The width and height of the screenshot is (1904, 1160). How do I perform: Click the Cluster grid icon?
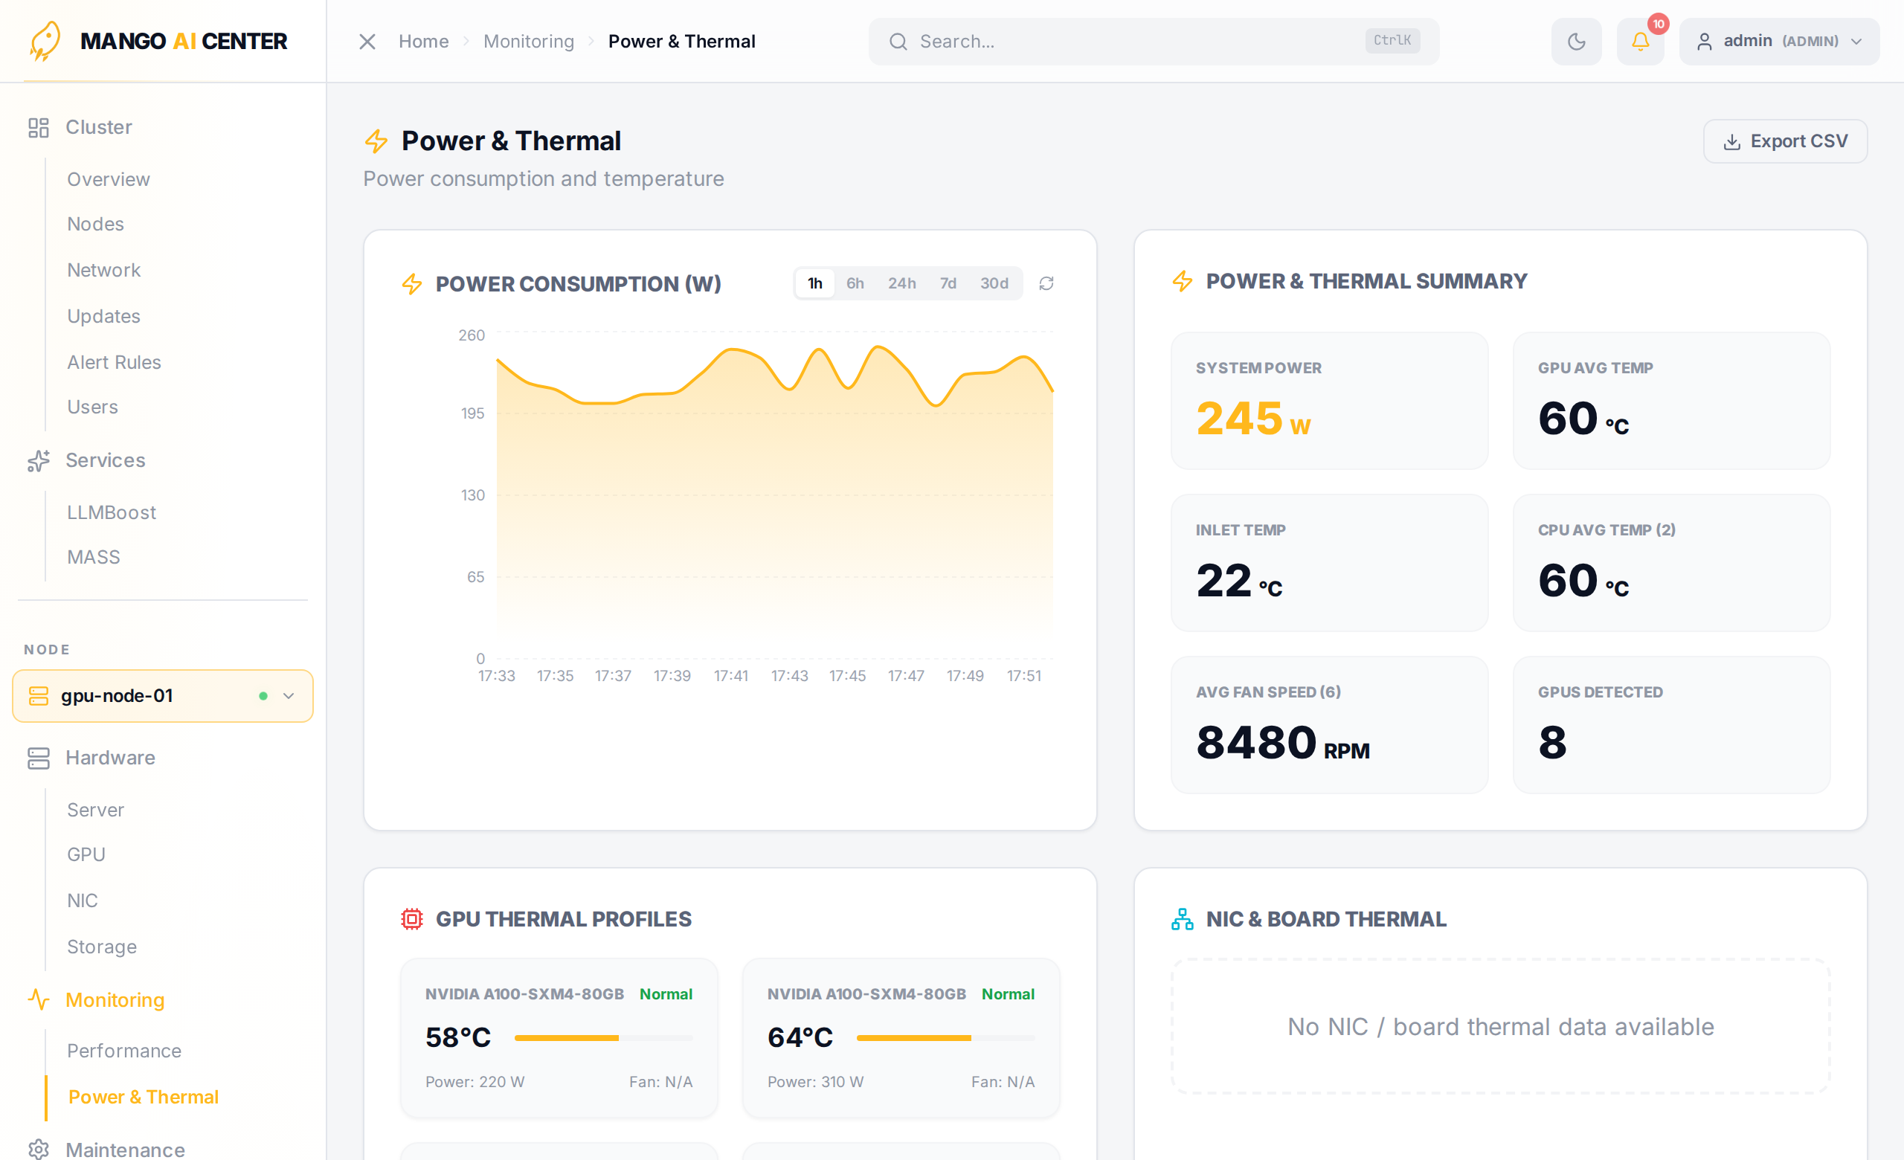[38, 127]
